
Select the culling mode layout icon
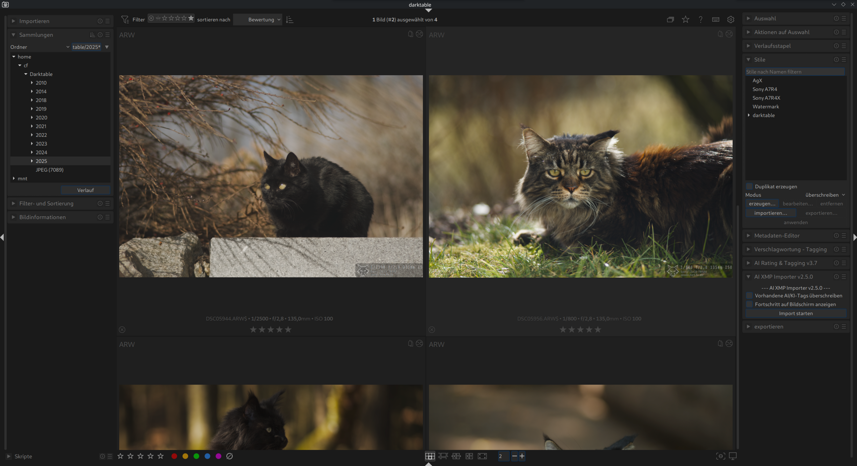click(x=456, y=456)
